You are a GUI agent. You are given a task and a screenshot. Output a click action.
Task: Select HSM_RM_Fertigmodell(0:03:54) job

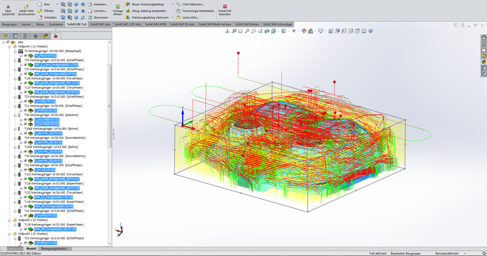coord(53,206)
